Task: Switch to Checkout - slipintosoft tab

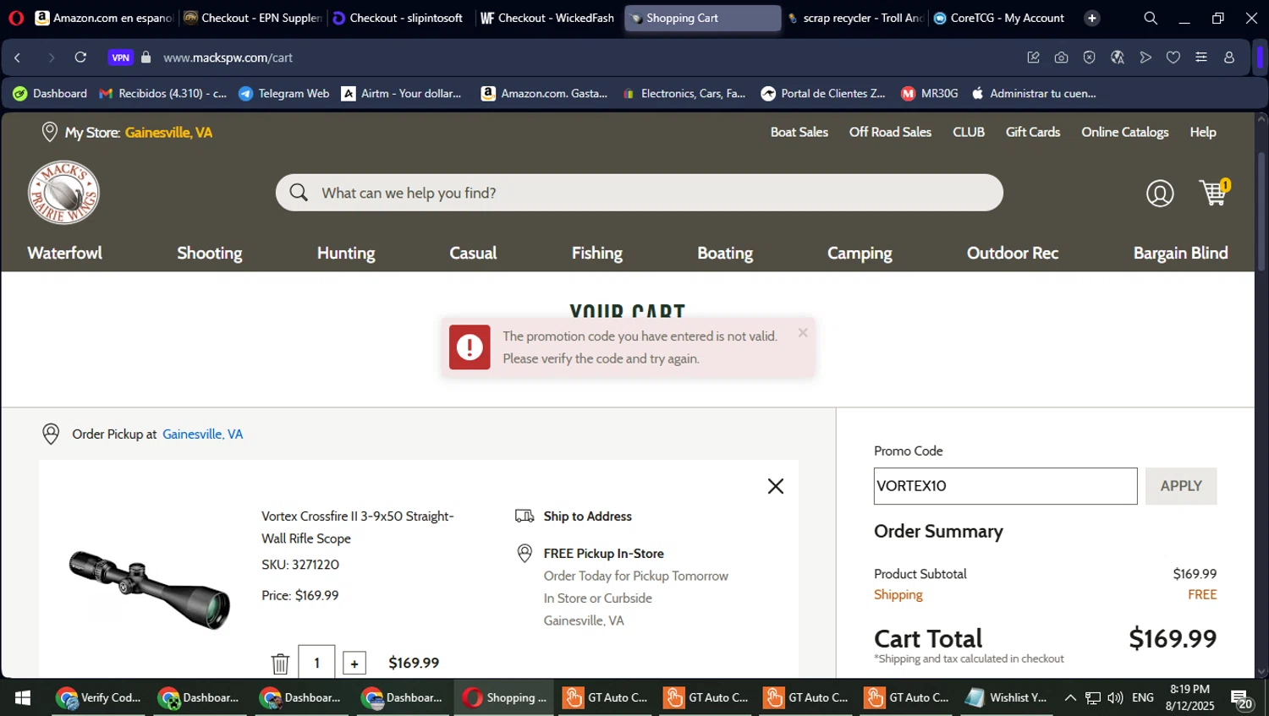Action: click(x=399, y=18)
